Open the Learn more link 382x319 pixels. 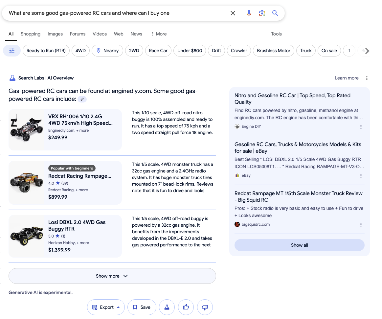coord(347,78)
